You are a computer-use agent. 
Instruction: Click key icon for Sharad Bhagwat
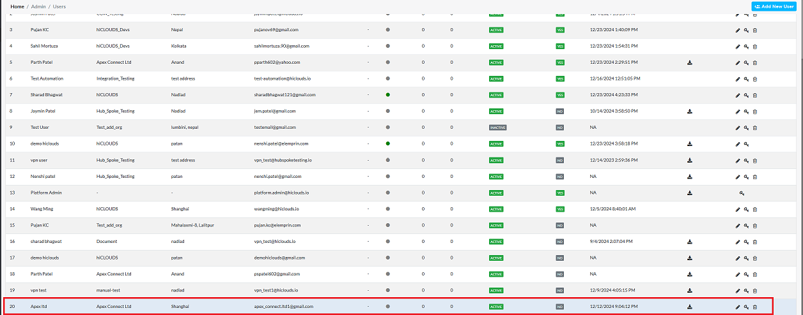[x=746, y=95]
